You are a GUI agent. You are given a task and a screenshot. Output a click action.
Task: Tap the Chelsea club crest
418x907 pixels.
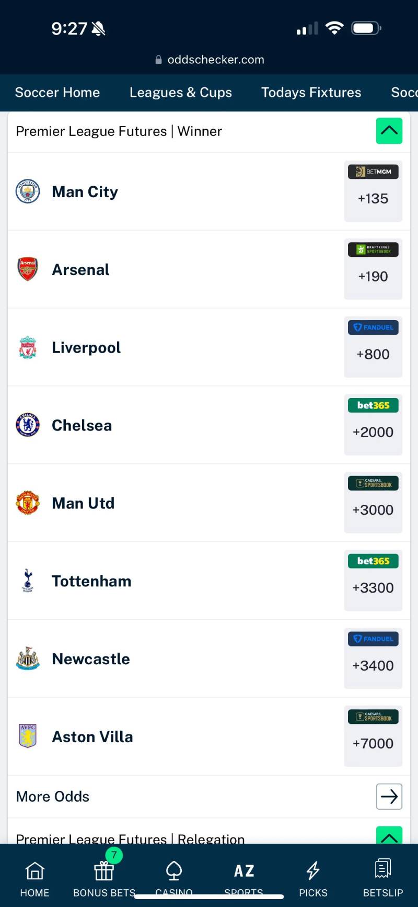[28, 425]
